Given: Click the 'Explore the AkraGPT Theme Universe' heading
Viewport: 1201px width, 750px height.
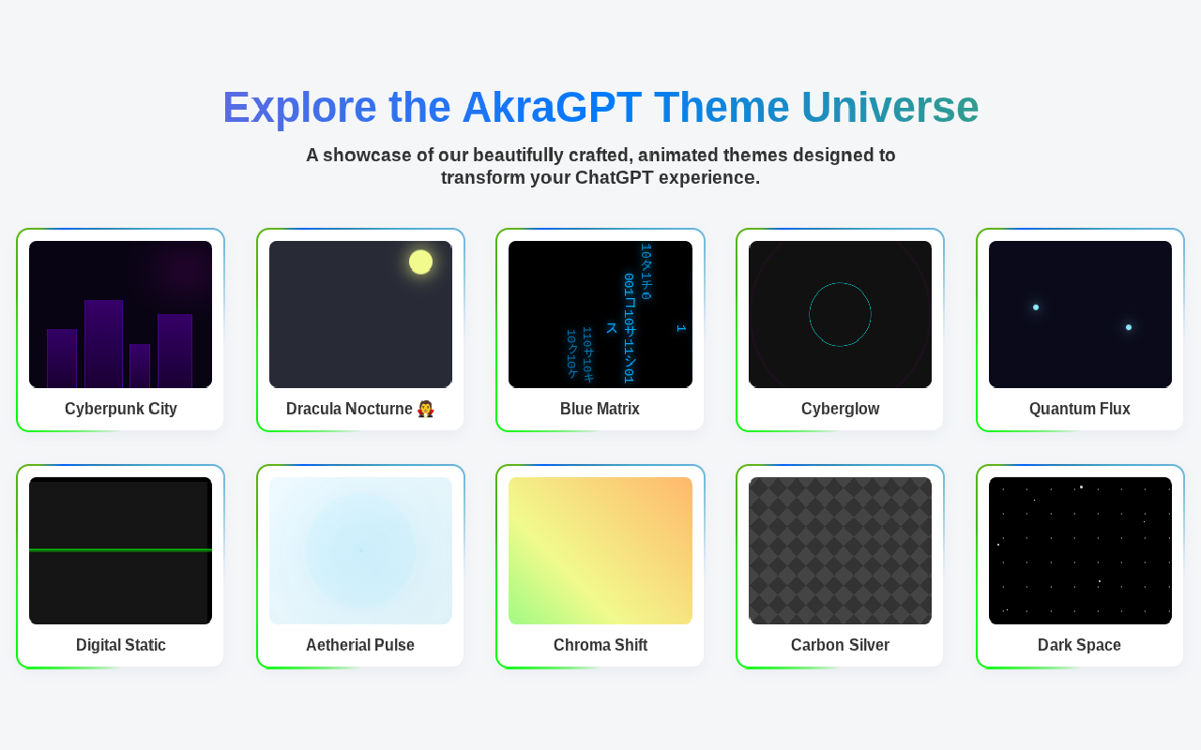Looking at the screenshot, I should click(600, 107).
